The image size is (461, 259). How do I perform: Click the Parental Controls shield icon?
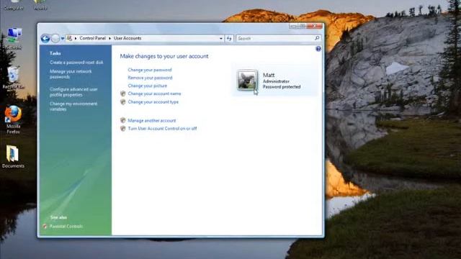pyautogui.click(x=45, y=227)
